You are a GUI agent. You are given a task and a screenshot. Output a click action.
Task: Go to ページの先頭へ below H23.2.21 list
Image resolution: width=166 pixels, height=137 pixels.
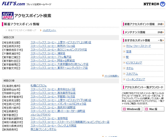click(x=112, y=76)
